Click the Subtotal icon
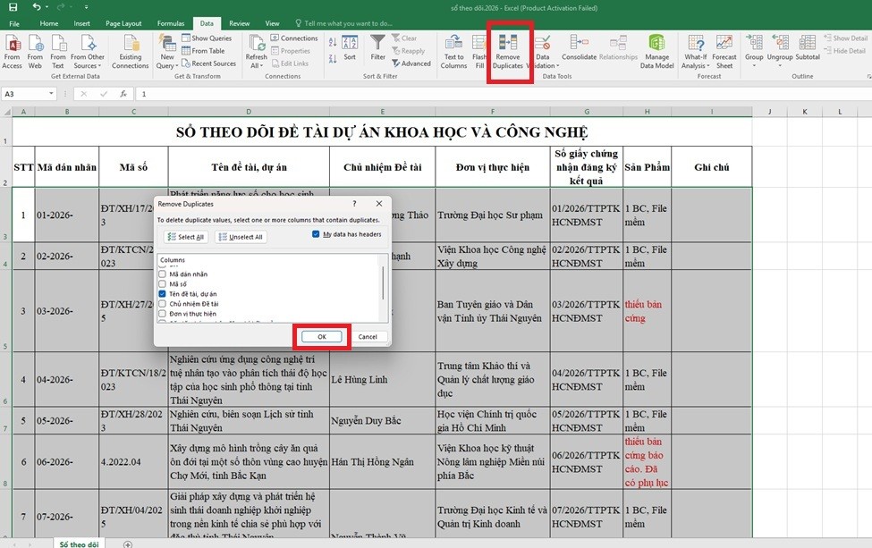This screenshot has height=548, width=872. [808, 47]
